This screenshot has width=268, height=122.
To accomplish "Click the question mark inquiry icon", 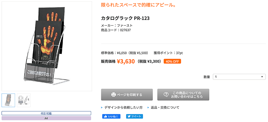I will pos(166,95).
